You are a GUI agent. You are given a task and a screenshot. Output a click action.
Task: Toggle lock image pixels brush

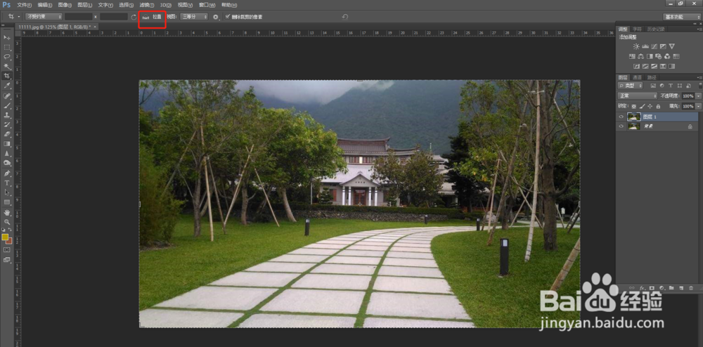coord(642,106)
